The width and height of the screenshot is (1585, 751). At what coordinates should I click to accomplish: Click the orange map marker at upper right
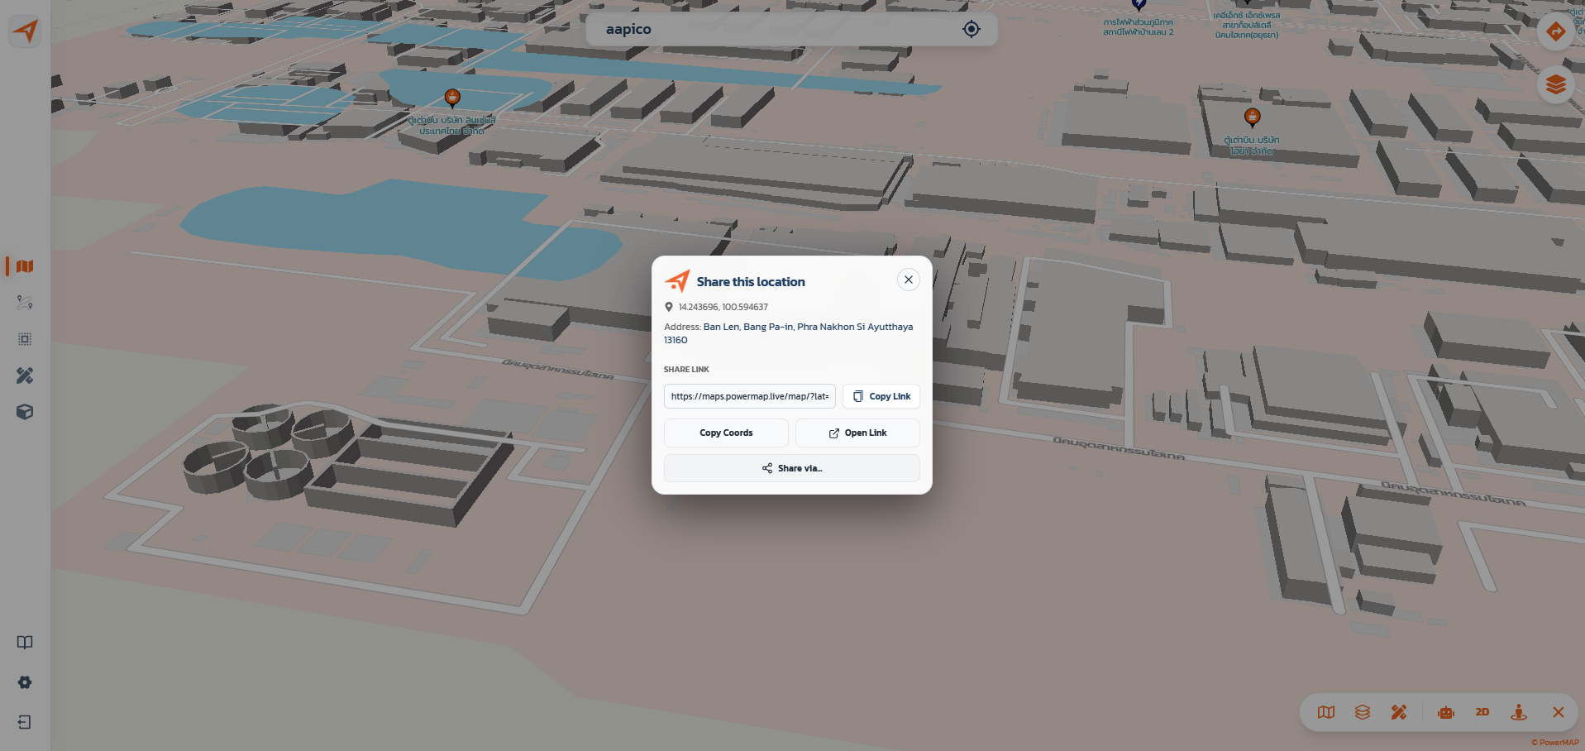1253,117
